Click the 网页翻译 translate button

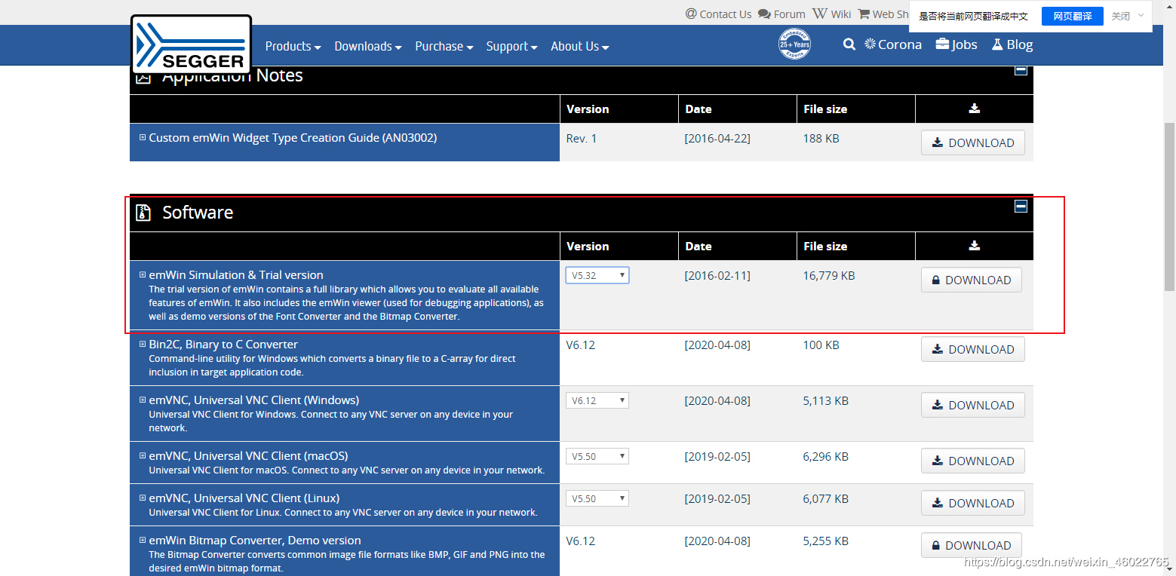(1072, 17)
